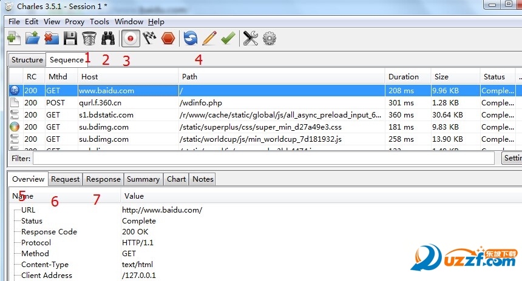This screenshot has height=281, width=522.
Task: Repeat the selected request with the blue arrows icon
Action: (x=191, y=38)
